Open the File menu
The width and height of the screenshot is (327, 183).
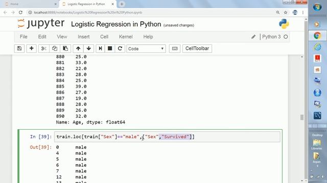click(x=24, y=37)
